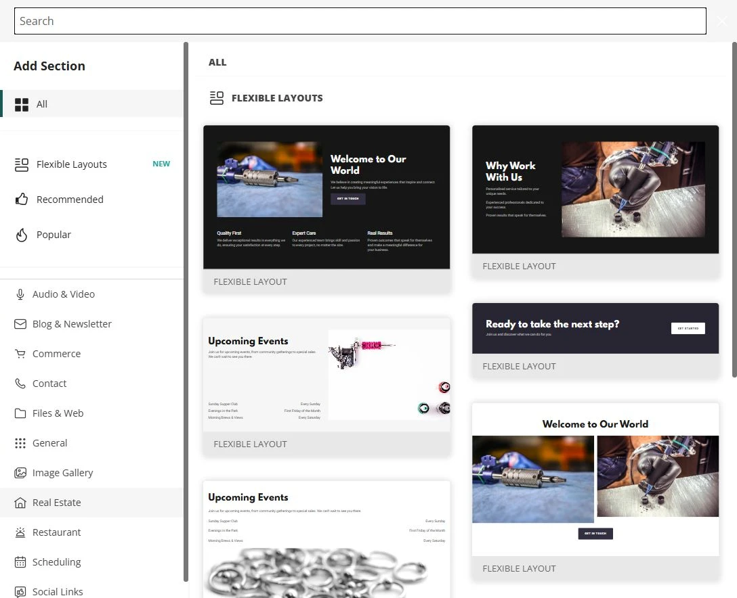Open Audio & Video via microphone icon
Screen dimensions: 737x598
click(x=20, y=294)
